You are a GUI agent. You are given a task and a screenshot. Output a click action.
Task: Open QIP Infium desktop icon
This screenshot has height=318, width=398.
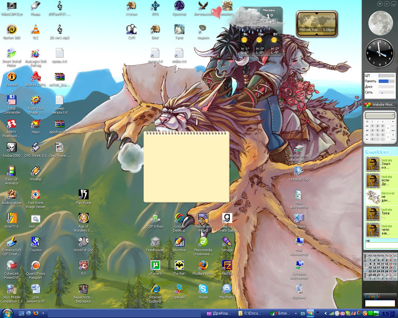(155, 220)
